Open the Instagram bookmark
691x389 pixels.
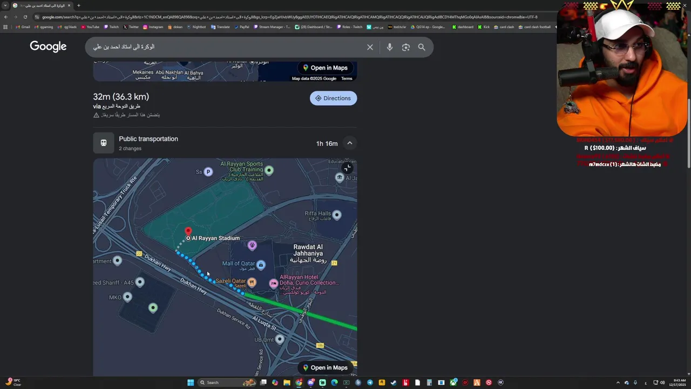point(153,27)
